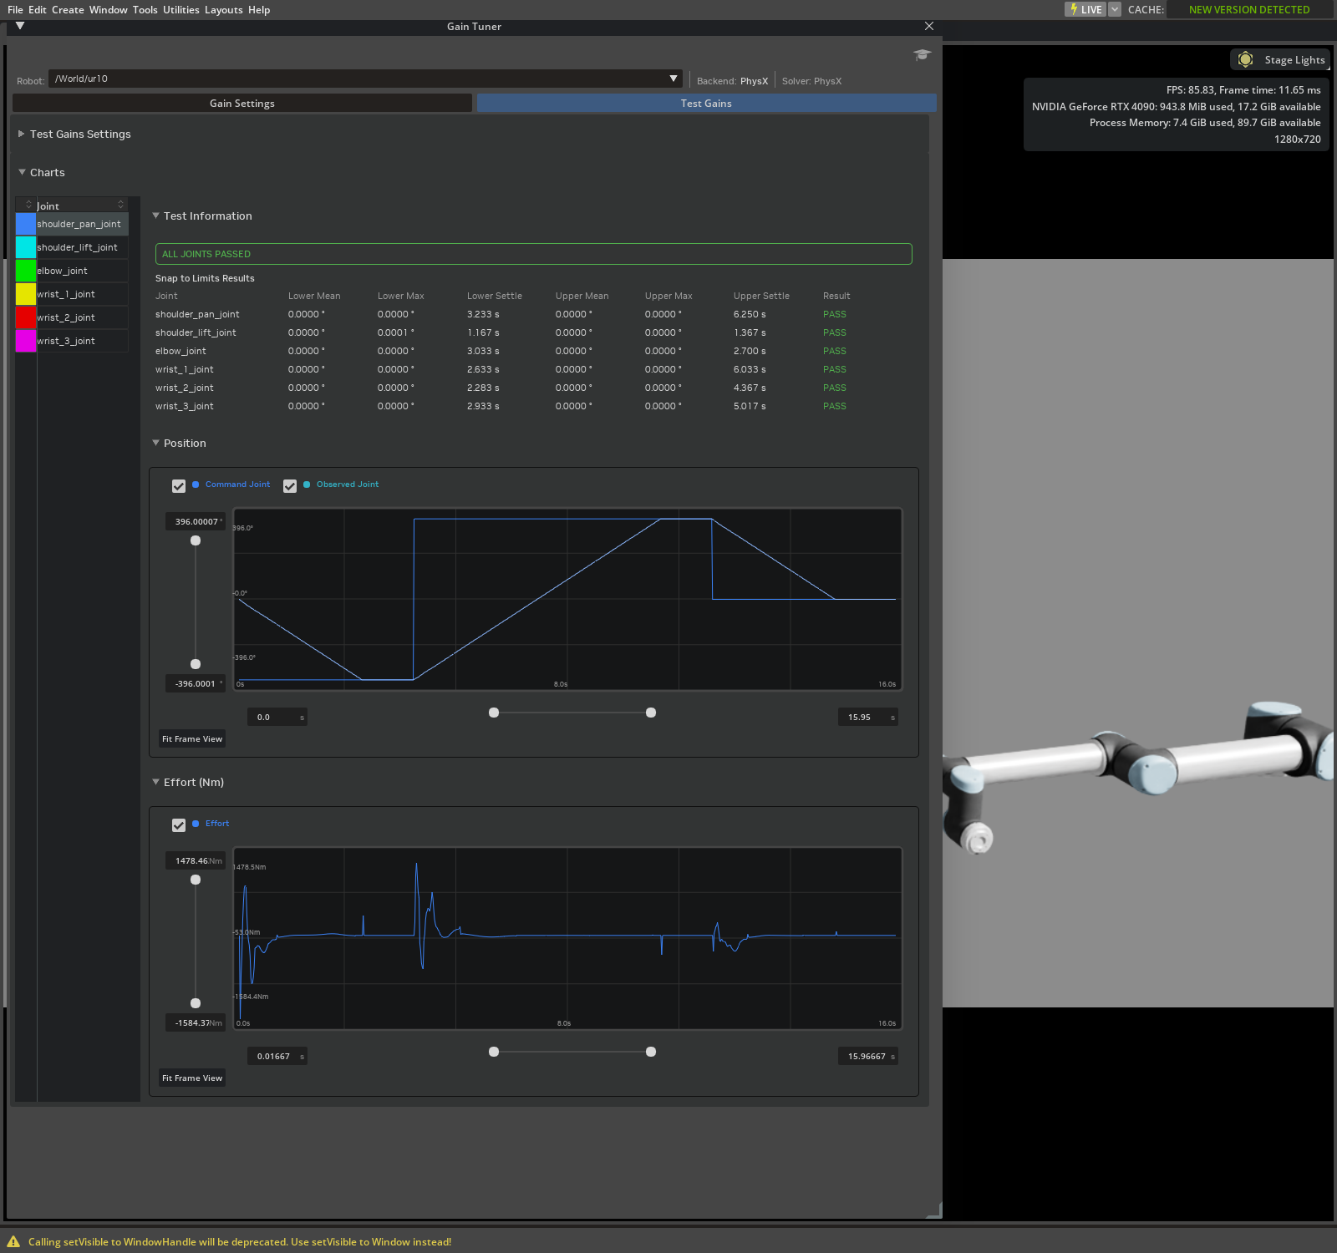The width and height of the screenshot is (1337, 1253).
Task: Click Position min value field -396.0001
Action: tap(196, 683)
